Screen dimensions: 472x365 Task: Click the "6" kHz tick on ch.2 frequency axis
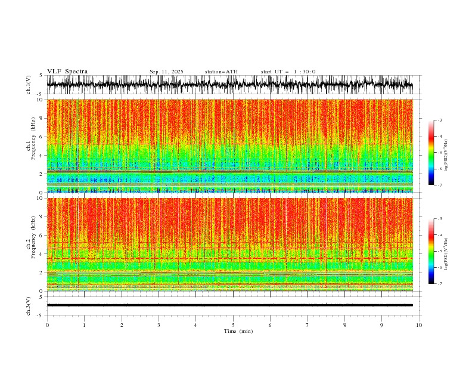(x=41, y=236)
